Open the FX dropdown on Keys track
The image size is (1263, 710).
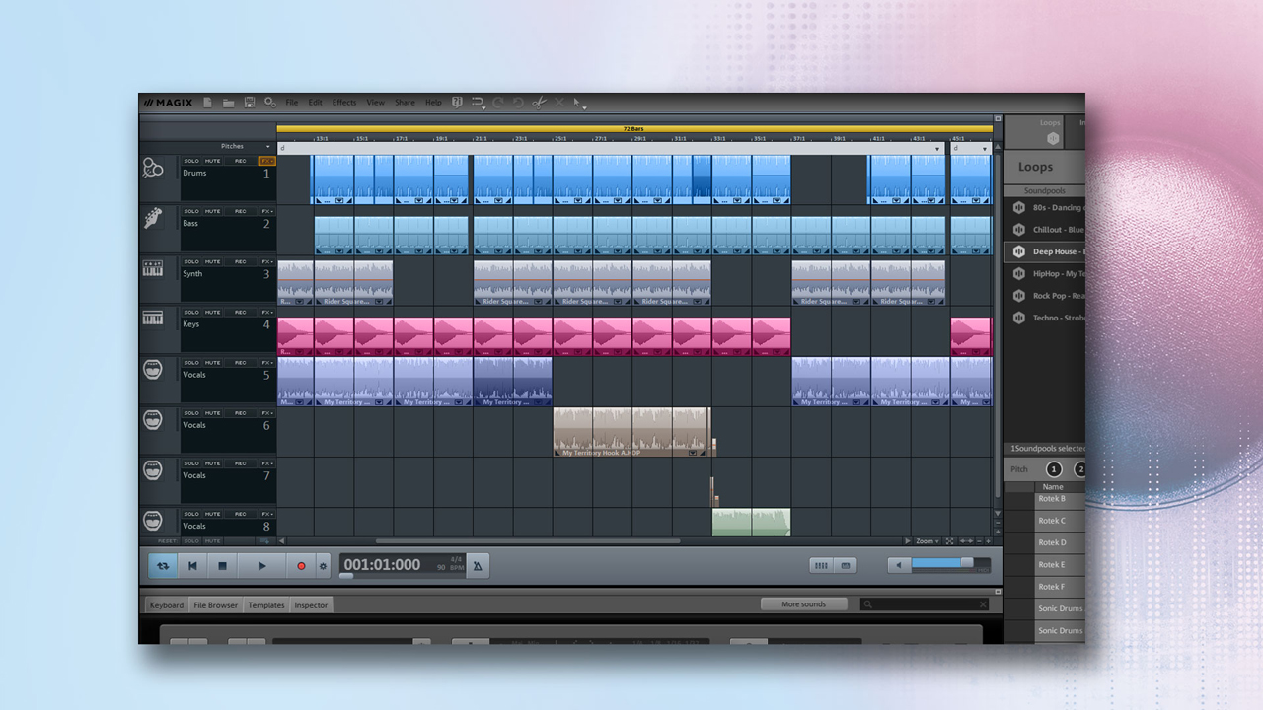click(266, 313)
